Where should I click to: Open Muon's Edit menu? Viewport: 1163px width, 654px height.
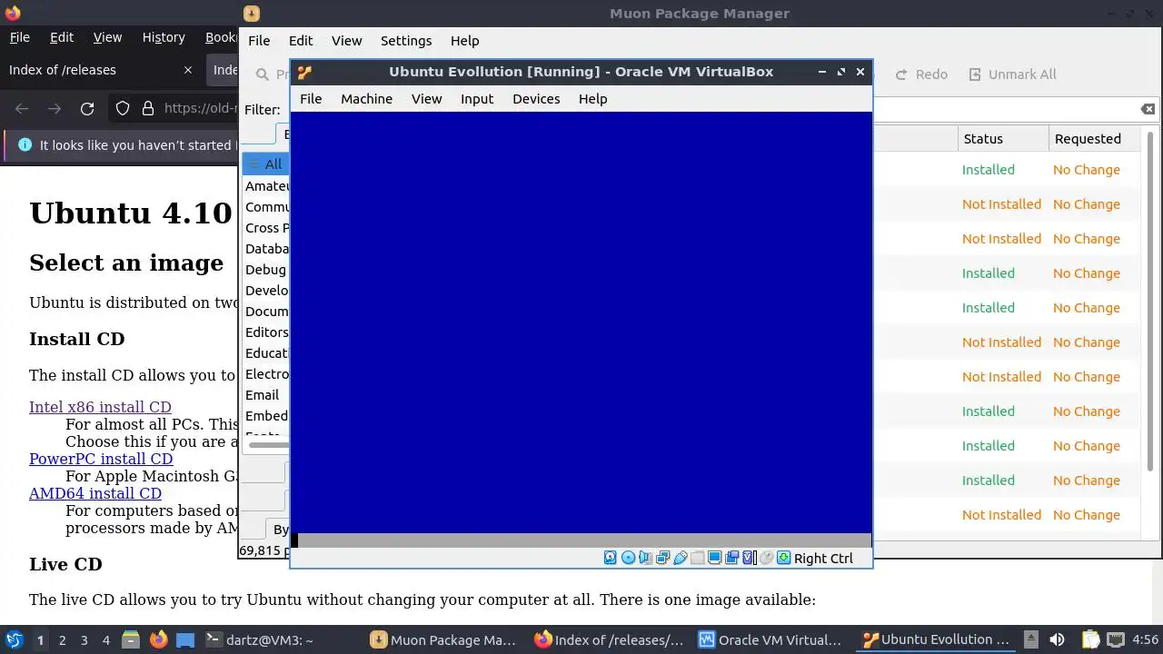tap(301, 41)
